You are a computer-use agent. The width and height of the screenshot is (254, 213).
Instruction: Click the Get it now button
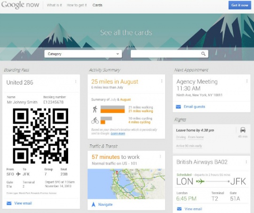click(240, 5)
